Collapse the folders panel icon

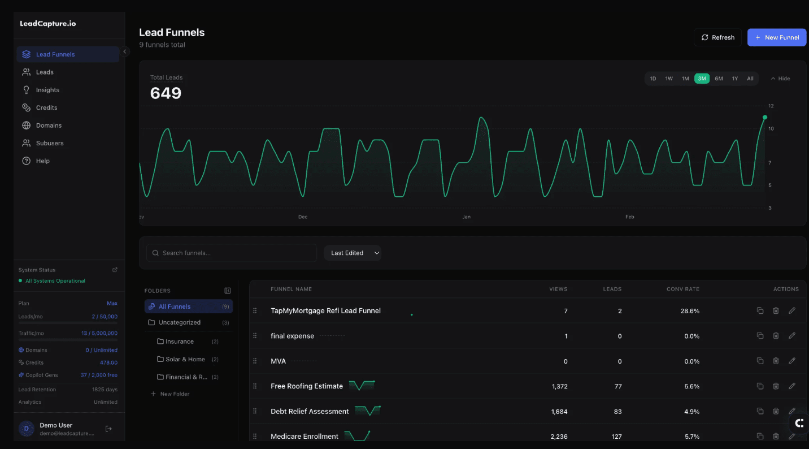click(x=228, y=291)
